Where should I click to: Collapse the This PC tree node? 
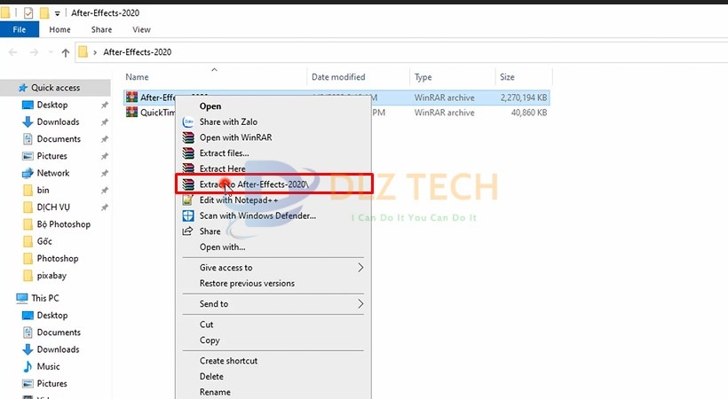tap(8, 299)
